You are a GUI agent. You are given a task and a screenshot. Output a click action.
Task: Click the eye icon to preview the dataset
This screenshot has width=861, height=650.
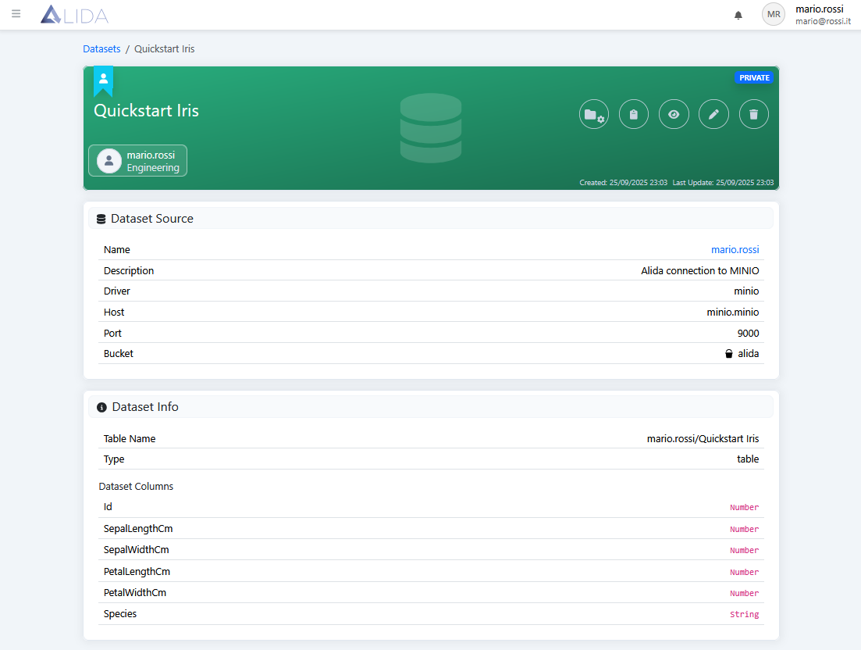pos(674,114)
